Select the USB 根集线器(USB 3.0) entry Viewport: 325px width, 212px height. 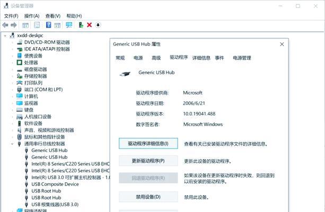55,205
